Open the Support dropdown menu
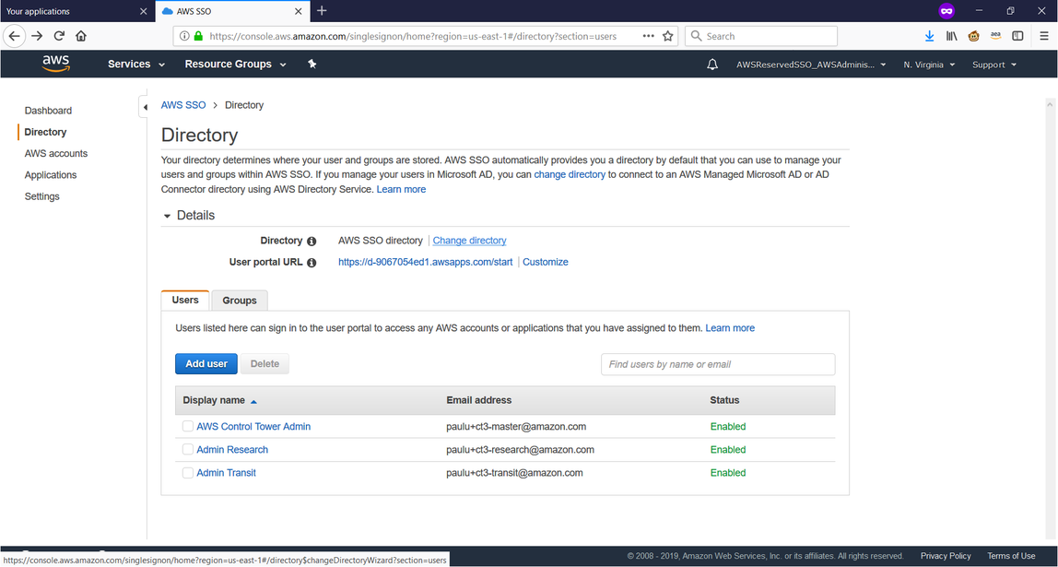1058x567 pixels. click(993, 65)
